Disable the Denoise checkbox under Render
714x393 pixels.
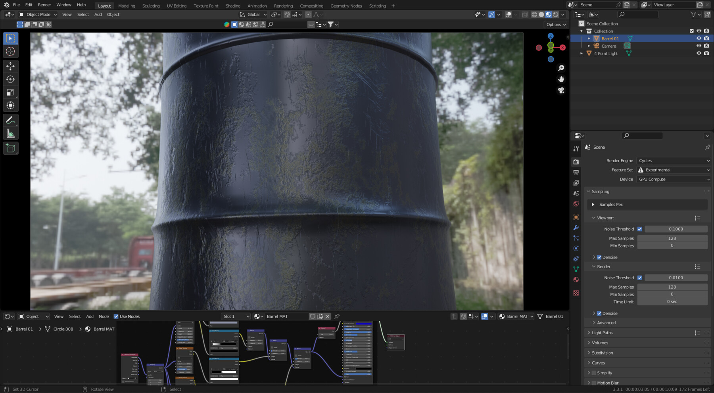599,313
